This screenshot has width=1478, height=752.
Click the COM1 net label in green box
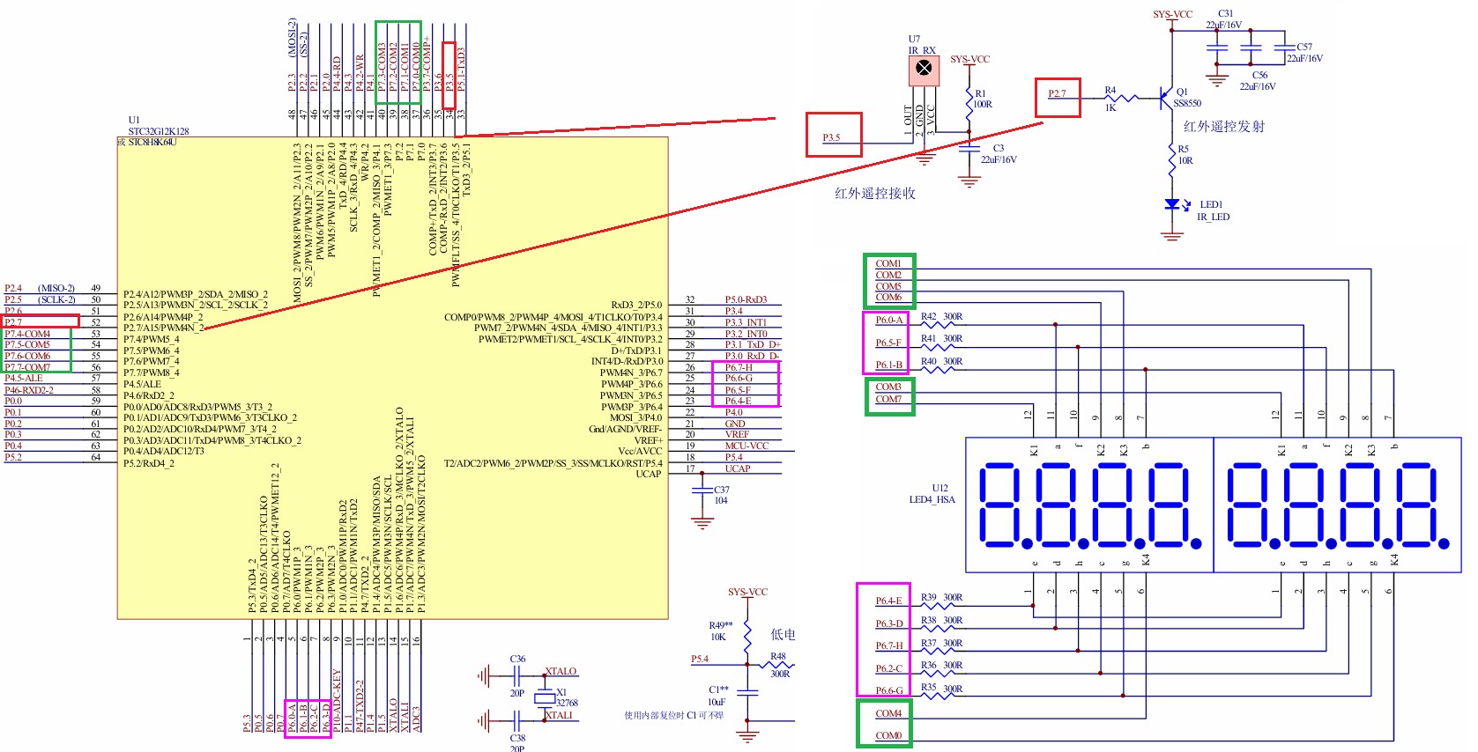coord(888,263)
